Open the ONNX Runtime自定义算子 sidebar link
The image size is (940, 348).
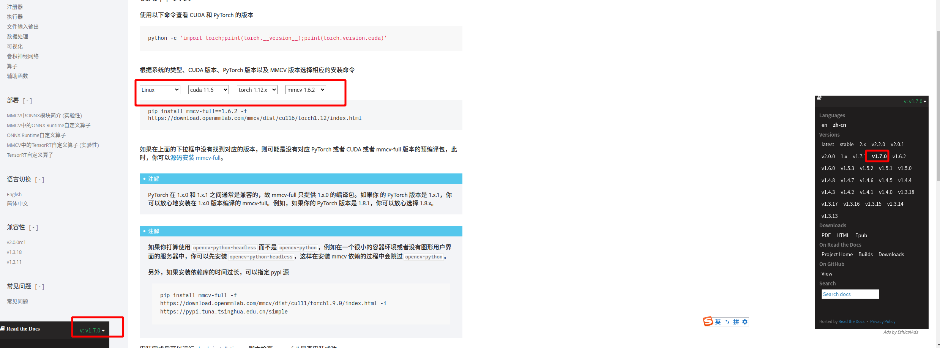36,135
